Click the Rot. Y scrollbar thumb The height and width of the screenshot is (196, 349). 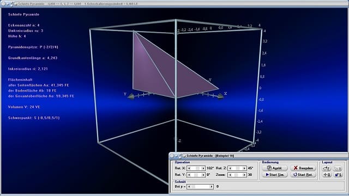point(196,175)
